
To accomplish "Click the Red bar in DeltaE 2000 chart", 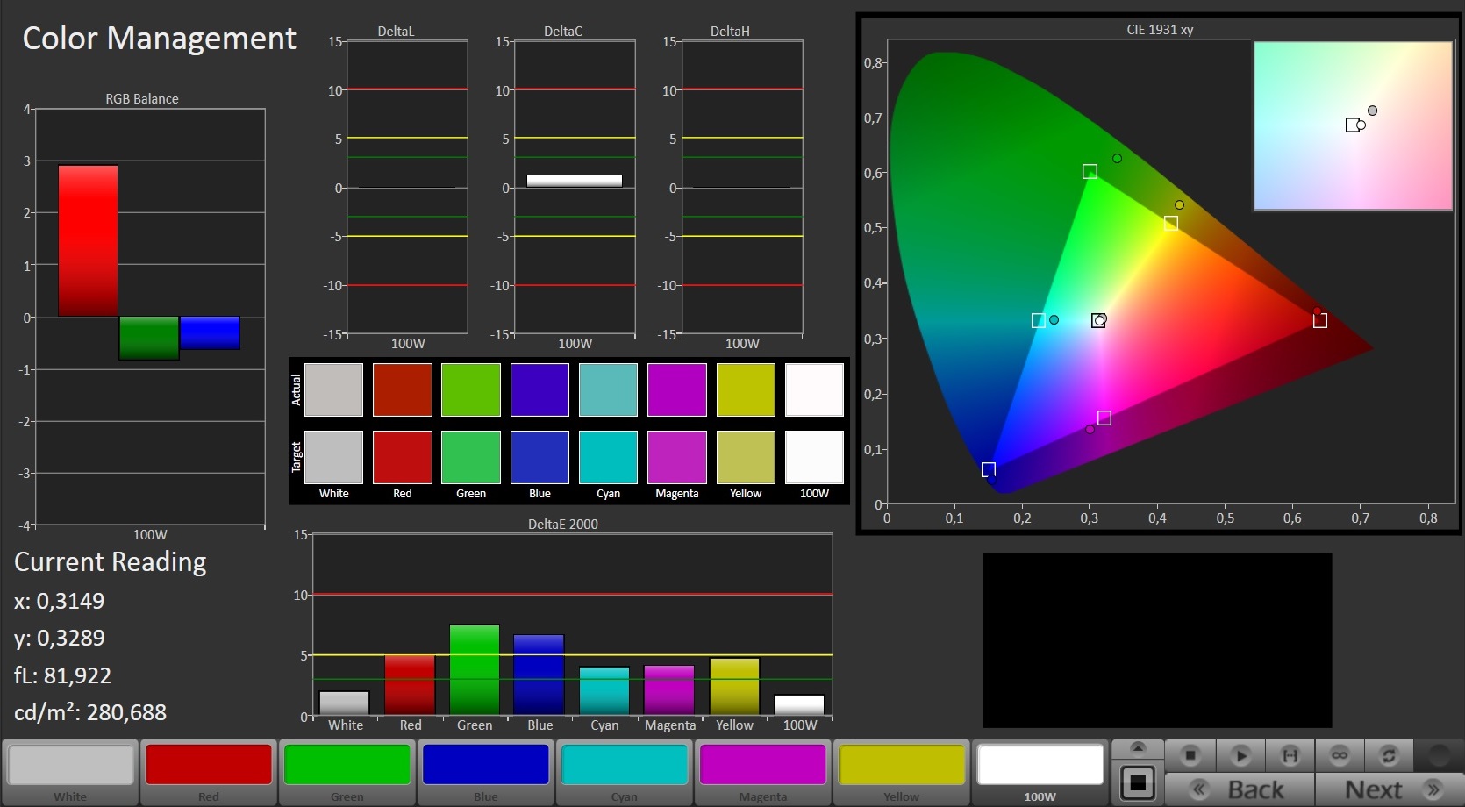I will pos(410,685).
